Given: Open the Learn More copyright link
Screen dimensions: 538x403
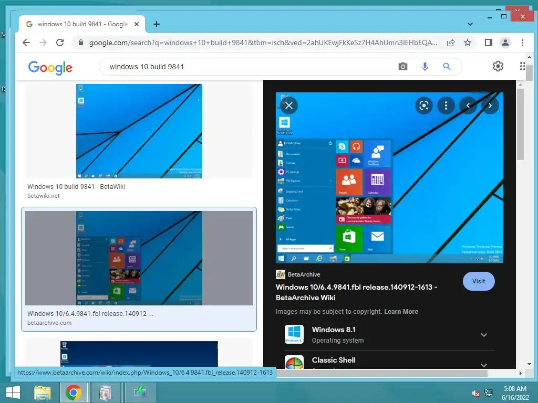Looking at the screenshot, I should coord(401,312).
